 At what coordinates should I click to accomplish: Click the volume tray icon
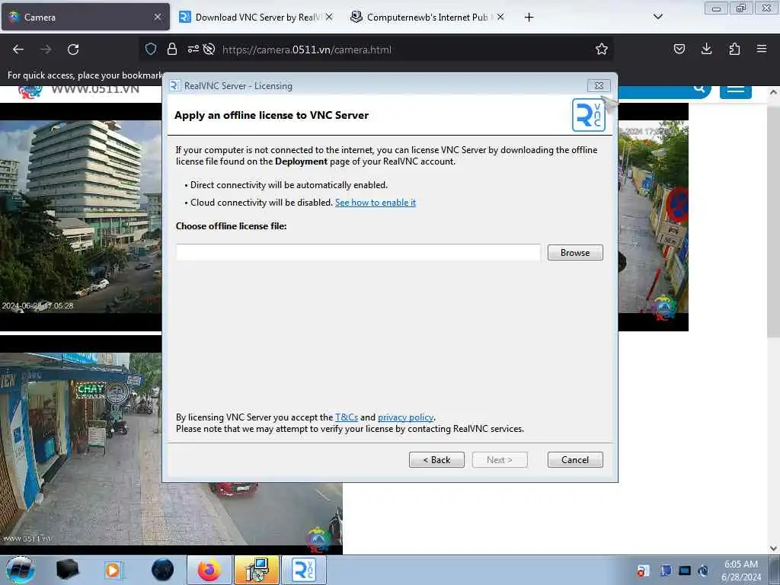pos(703,571)
